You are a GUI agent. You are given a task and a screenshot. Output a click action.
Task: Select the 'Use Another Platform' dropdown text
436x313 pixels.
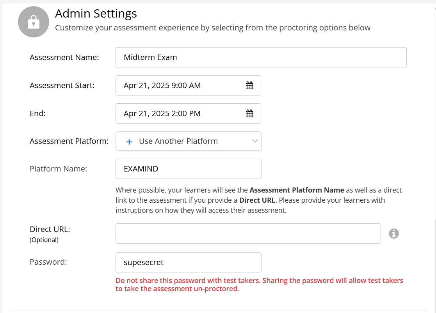178,141
